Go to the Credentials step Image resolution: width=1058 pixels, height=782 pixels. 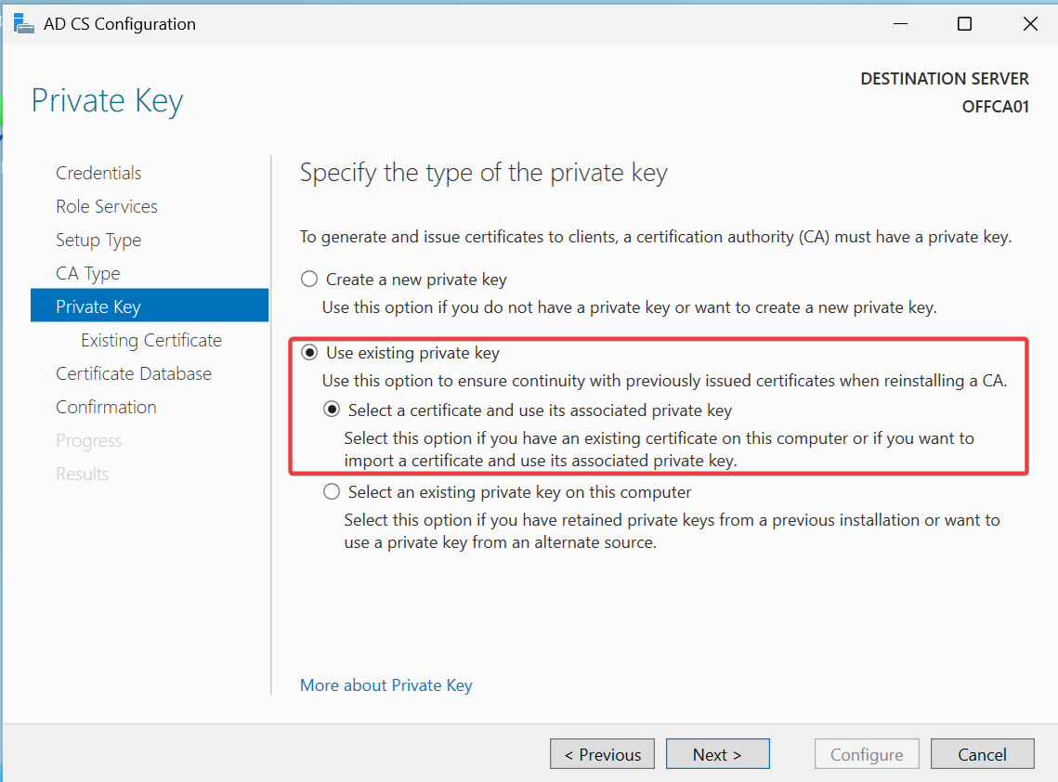(x=98, y=174)
